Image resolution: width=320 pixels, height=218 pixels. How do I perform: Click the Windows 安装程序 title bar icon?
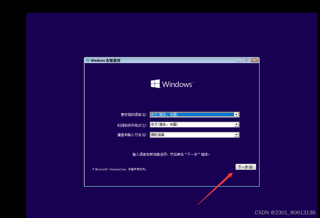pos(88,60)
